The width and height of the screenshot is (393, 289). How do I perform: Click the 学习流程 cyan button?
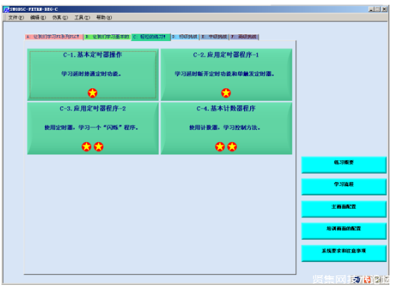344,187
